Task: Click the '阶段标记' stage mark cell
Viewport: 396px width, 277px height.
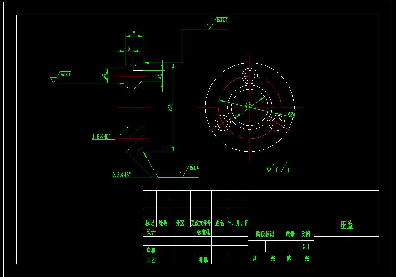Action: tap(265, 234)
